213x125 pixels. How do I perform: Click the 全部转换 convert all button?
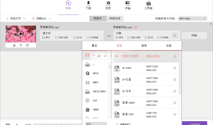pos(194,123)
